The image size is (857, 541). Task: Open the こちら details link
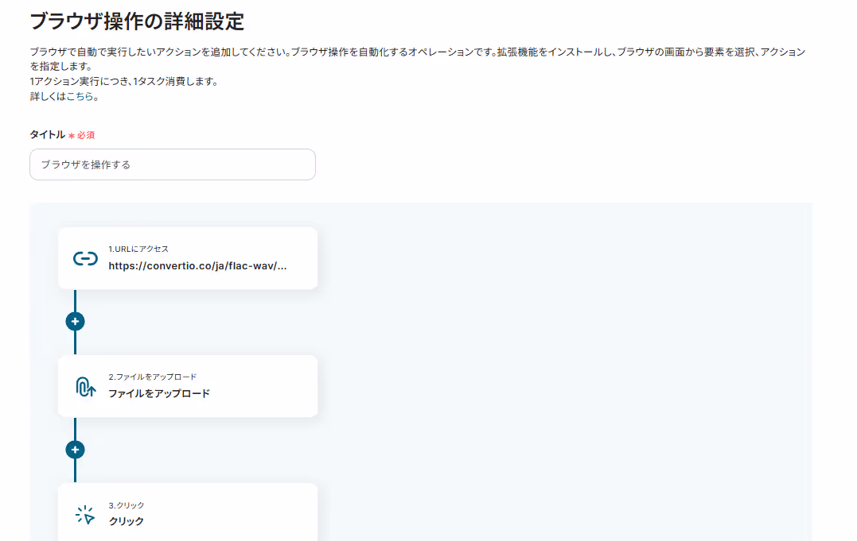(80, 97)
